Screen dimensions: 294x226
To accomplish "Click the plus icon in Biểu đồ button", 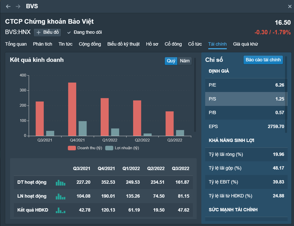I will pyautogui.click(x=38, y=32).
